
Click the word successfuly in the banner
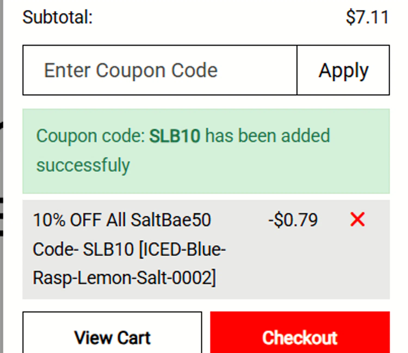[83, 165]
